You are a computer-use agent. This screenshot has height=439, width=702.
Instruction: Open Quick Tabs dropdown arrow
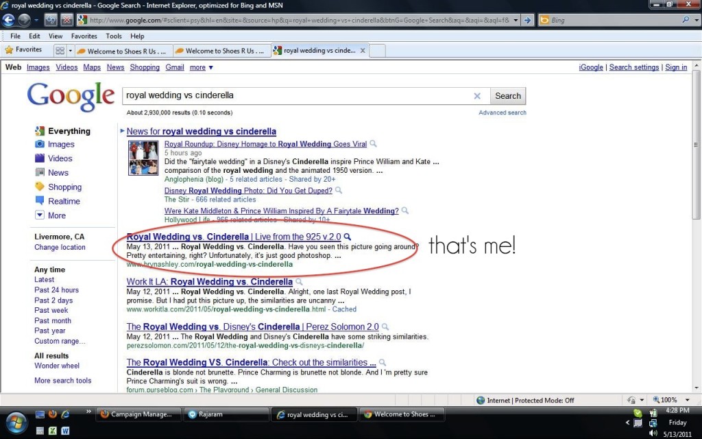pyautogui.click(x=71, y=51)
